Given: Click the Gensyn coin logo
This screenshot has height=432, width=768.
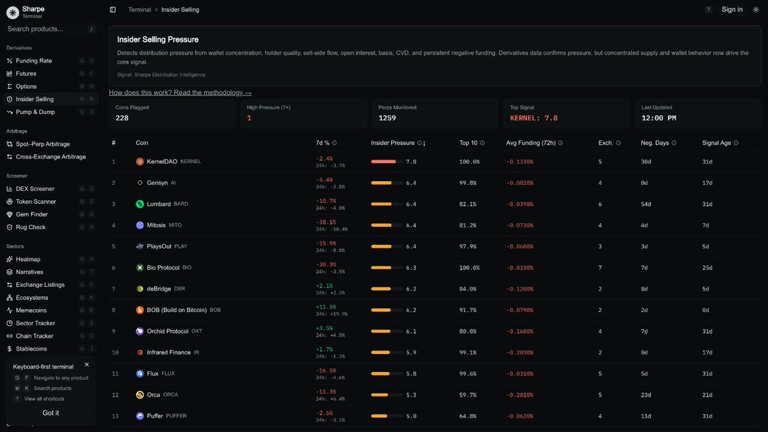Looking at the screenshot, I should 140,183.
